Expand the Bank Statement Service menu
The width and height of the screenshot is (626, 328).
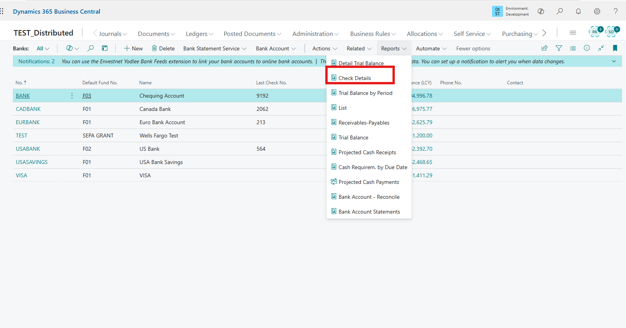tap(215, 48)
